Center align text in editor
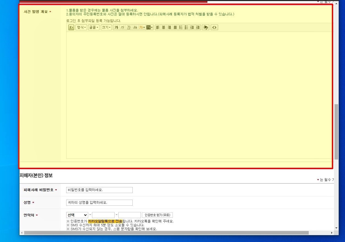This screenshot has width=345, height=242. click(163, 27)
